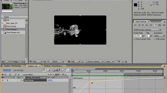Open the Comp Flowchart view icon in viewer
Viewport: 167px width, 93px height.
pyautogui.click(x=126, y=61)
